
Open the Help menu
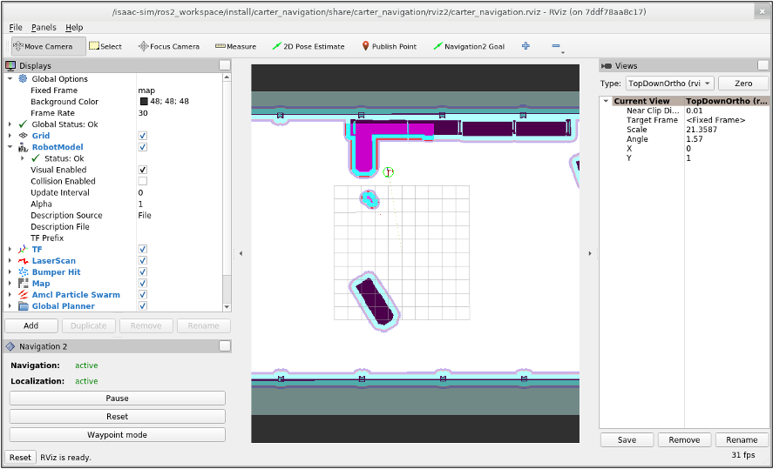pos(74,27)
